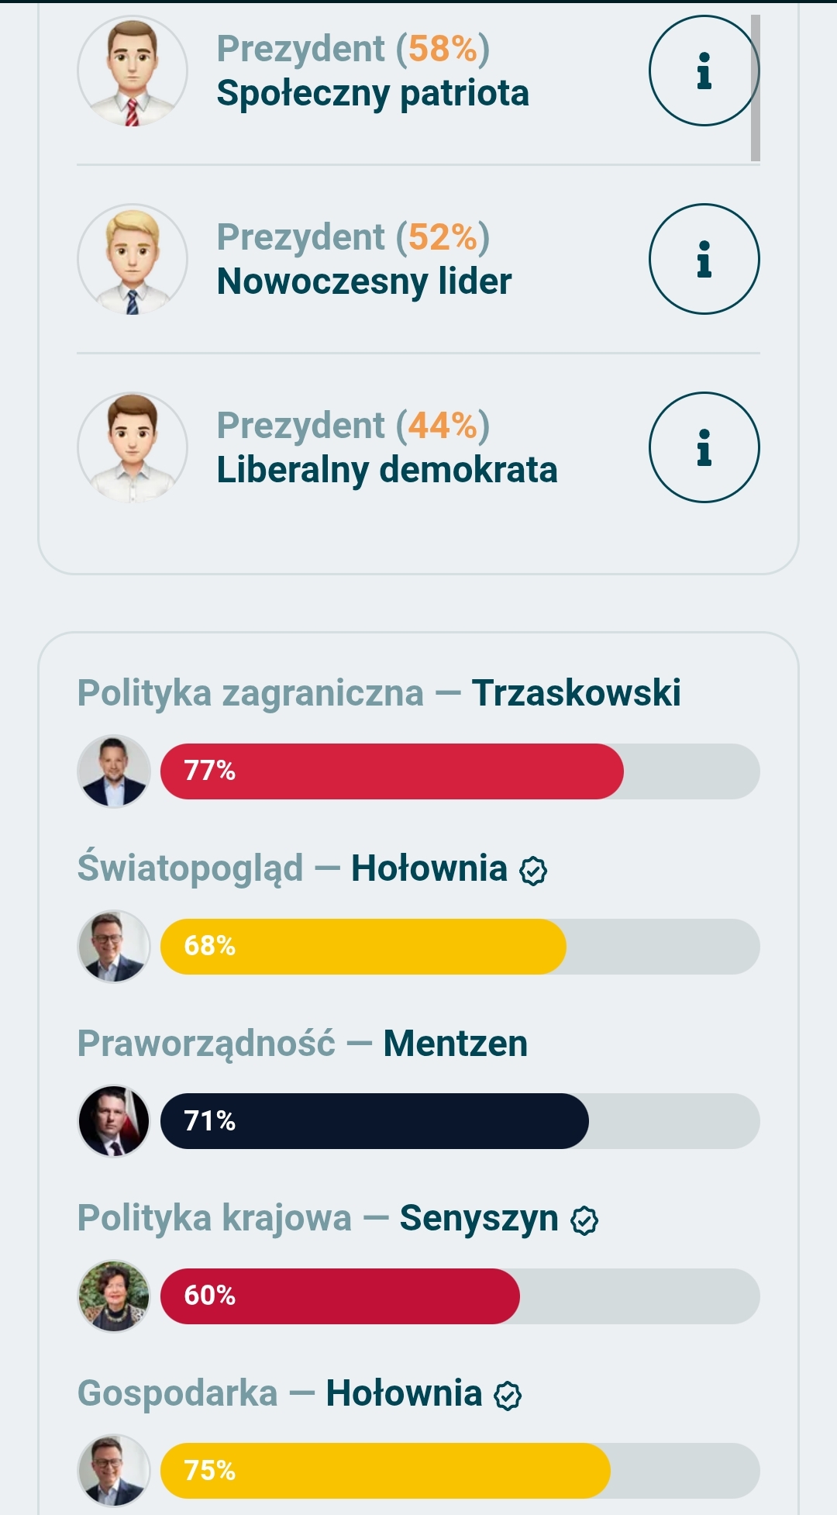
Task: Select Społeczny patriota 58% result
Action: (373, 71)
